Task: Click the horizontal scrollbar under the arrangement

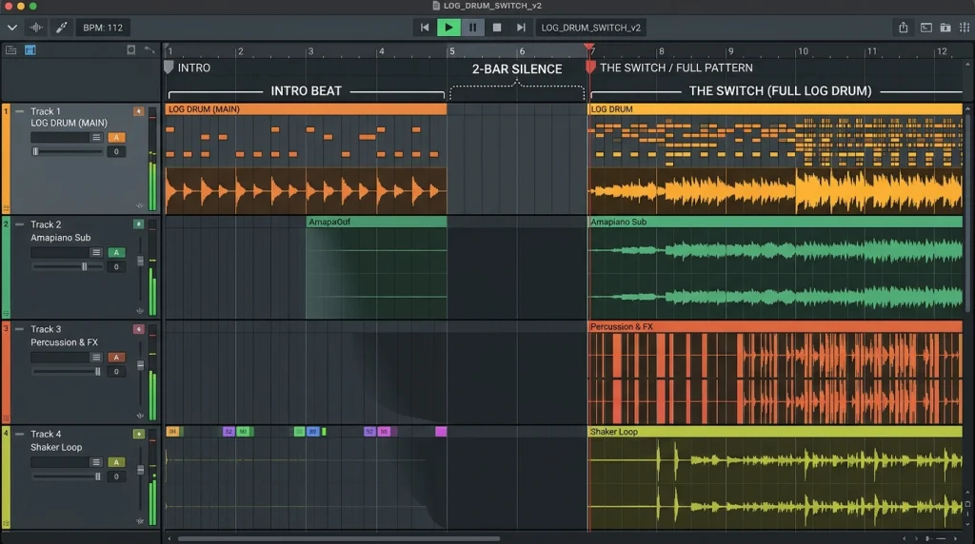Action: tap(339, 538)
